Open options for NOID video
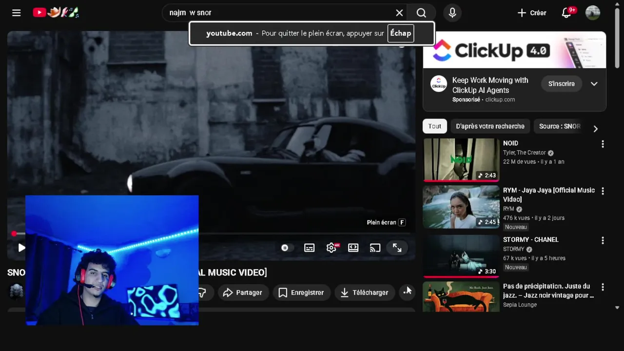Screen dimensions: 624x351 pyautogui.click(x=603, y=144)
